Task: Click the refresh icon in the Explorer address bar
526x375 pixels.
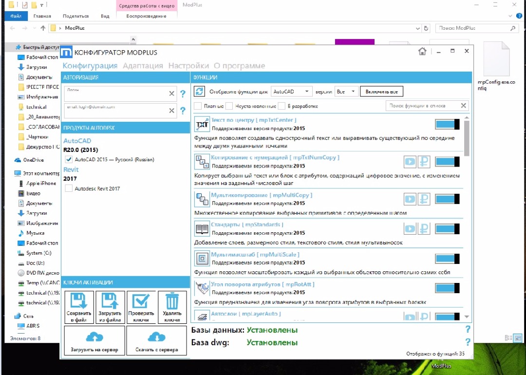Action: click(x=426, y=28)
